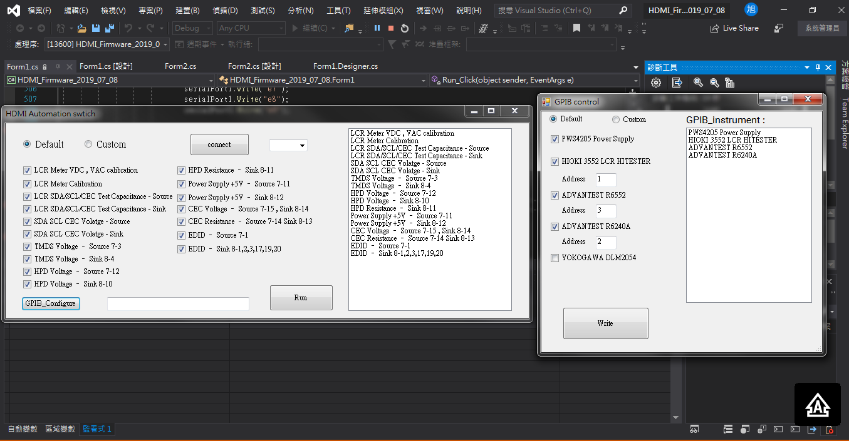
Task: Open the Debug configuration dropdown
Action: coord(192,28)
